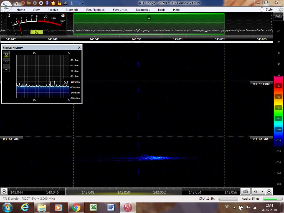
Task: Click the blue plus add icon
Action: (47, 3)
